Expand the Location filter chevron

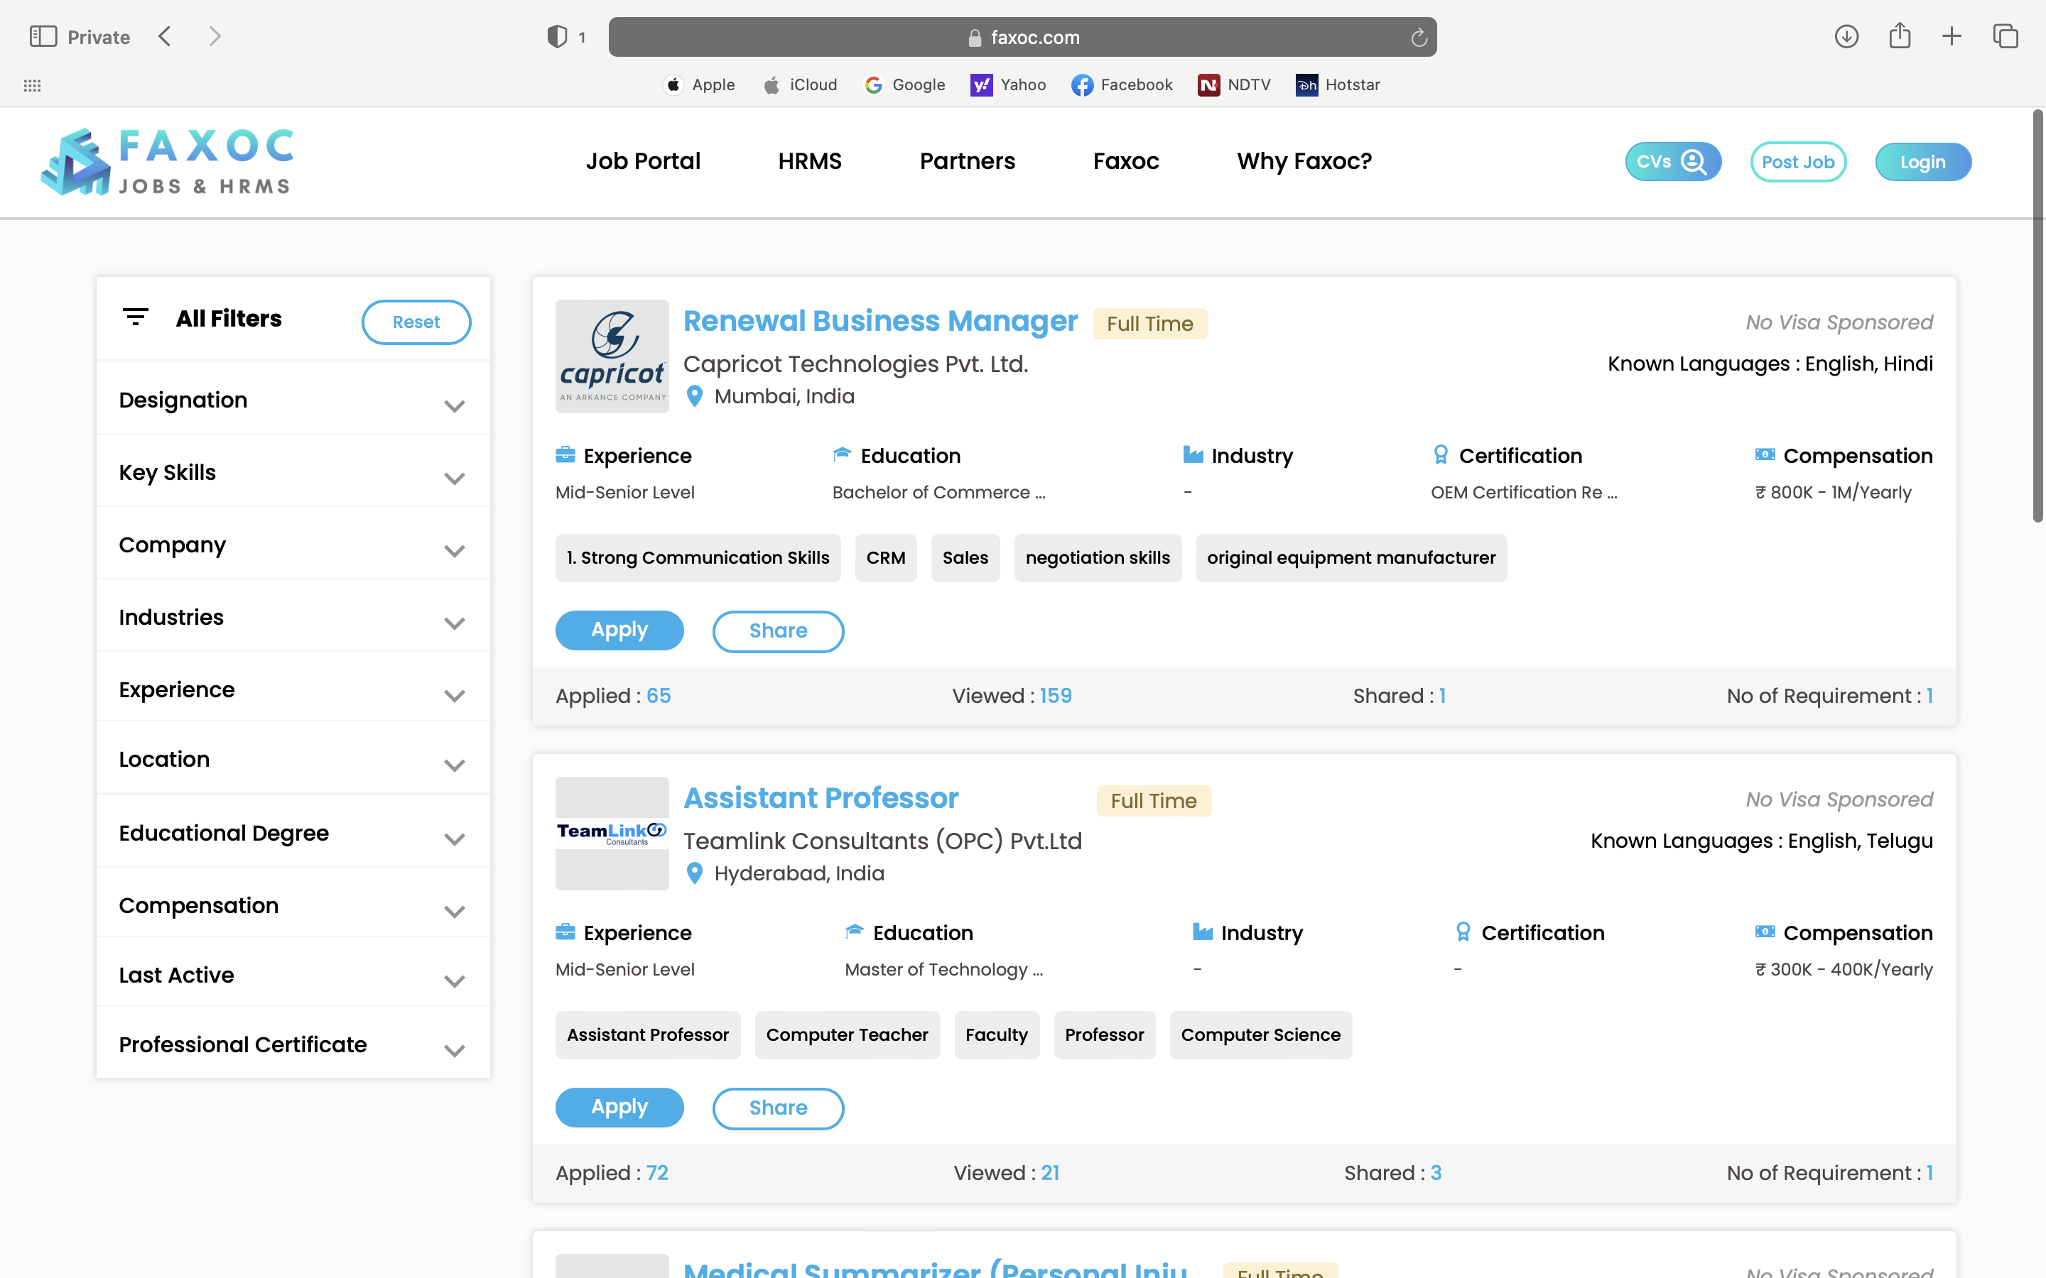(454, 765)
